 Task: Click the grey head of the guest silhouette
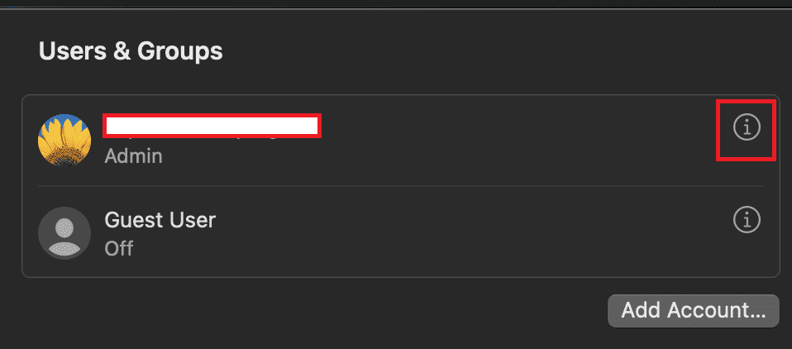(x=64, y=227)
